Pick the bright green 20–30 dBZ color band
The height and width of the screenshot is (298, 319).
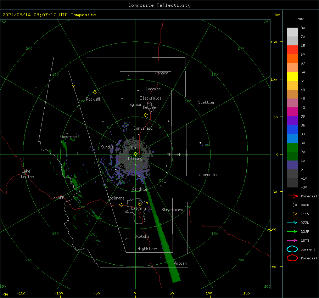pos(292,147)
